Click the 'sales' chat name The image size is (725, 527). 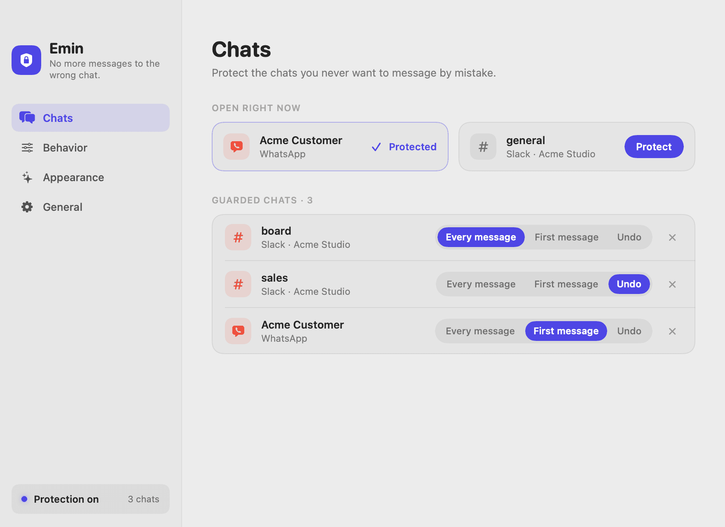click(x=274, y=278)
